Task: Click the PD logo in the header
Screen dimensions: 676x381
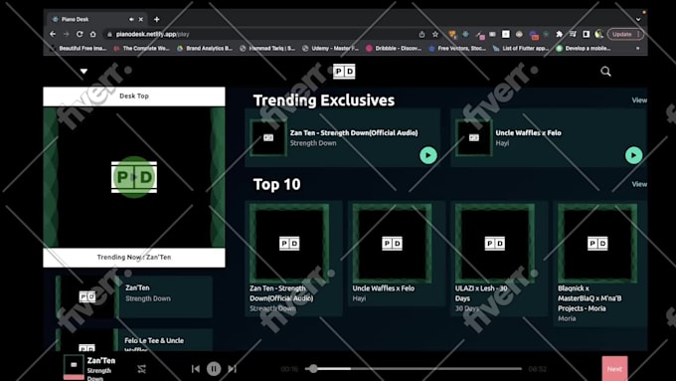Action: [344, 72]
